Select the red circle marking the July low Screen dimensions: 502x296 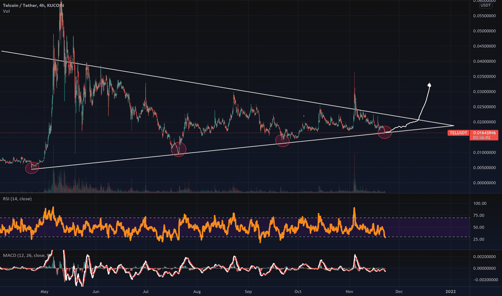[x=179, y=150]
